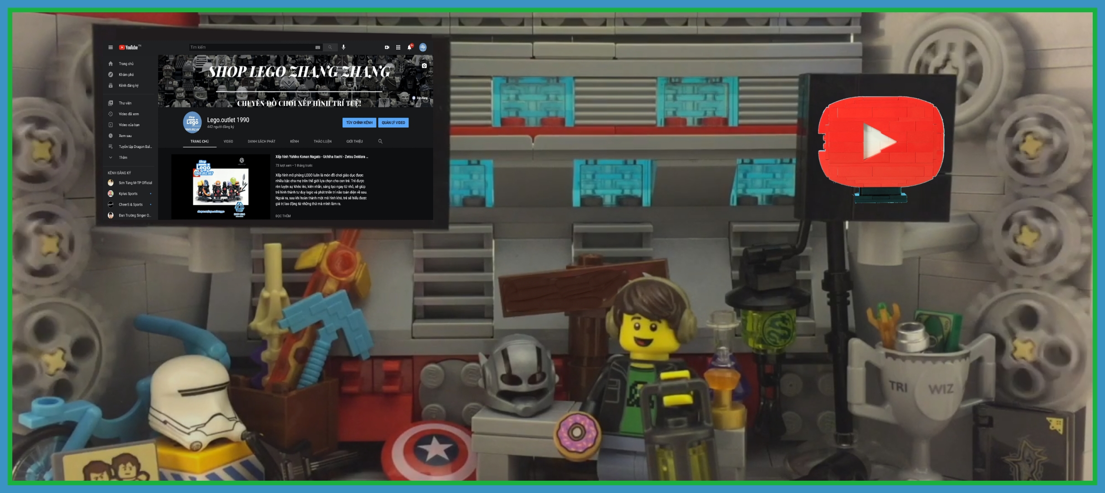Switch to the GIỚI THIỆU tab

[x=354, y=142]
